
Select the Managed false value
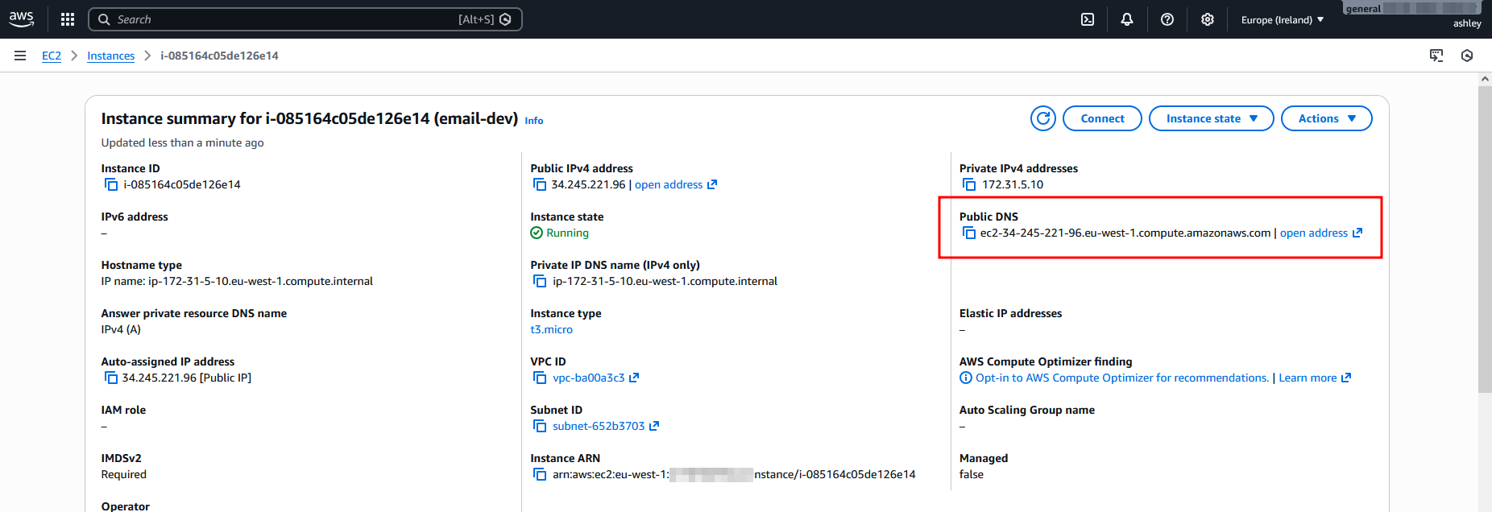coord(972,474)
